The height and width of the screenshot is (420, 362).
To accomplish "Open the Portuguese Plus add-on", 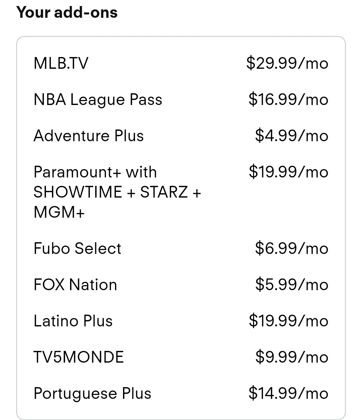I will (181, 393).
